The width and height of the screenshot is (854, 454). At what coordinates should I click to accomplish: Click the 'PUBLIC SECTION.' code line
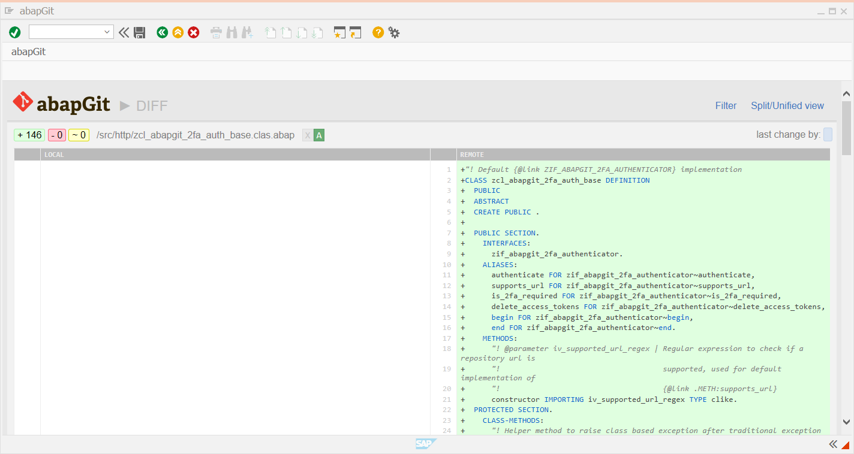507,233
